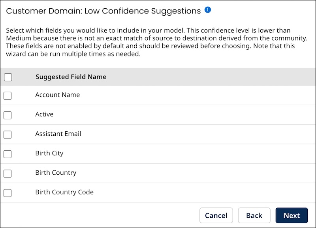316x228 pixels.
Task: Select the Account Name row label
Action: click(x=57, y=95)
